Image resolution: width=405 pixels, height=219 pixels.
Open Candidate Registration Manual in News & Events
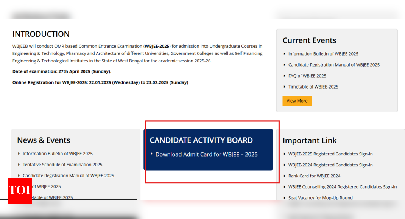pos(68,176)
